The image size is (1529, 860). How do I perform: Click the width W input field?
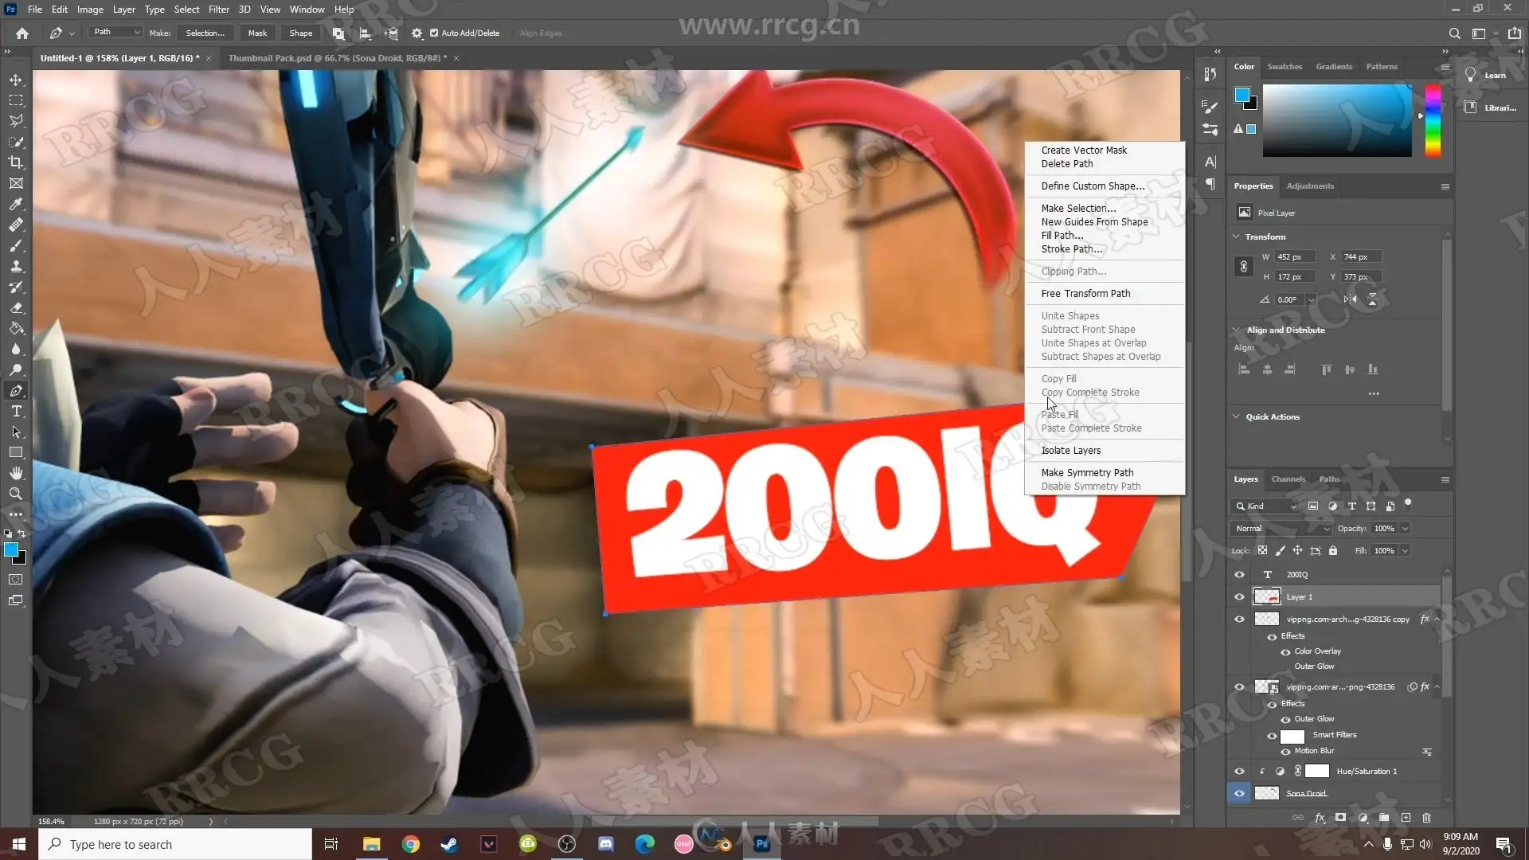1294,257
